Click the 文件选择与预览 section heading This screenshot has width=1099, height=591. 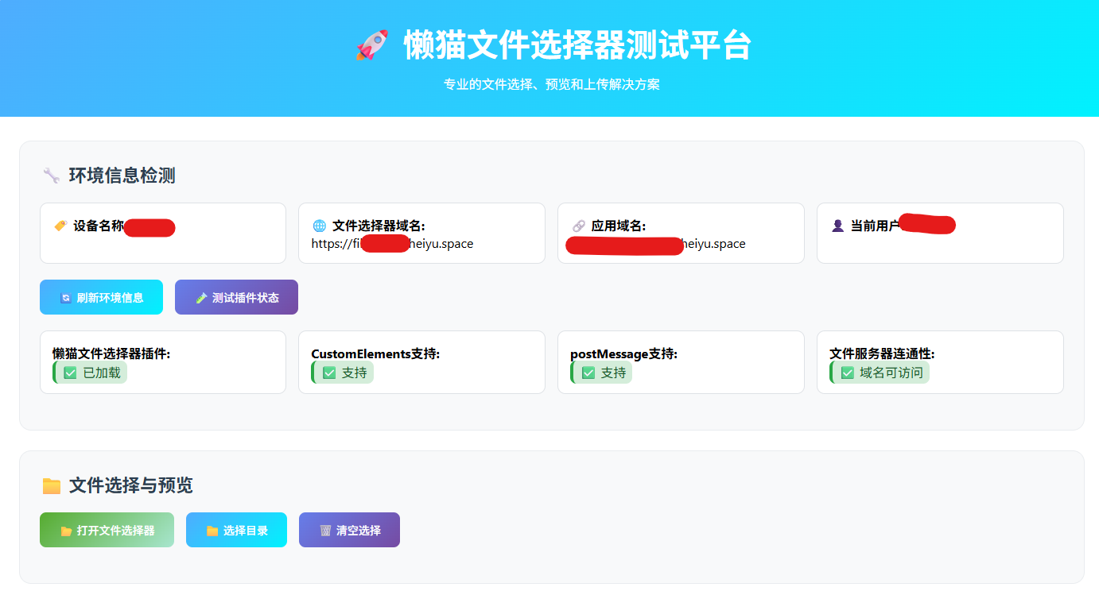(131, 485)
